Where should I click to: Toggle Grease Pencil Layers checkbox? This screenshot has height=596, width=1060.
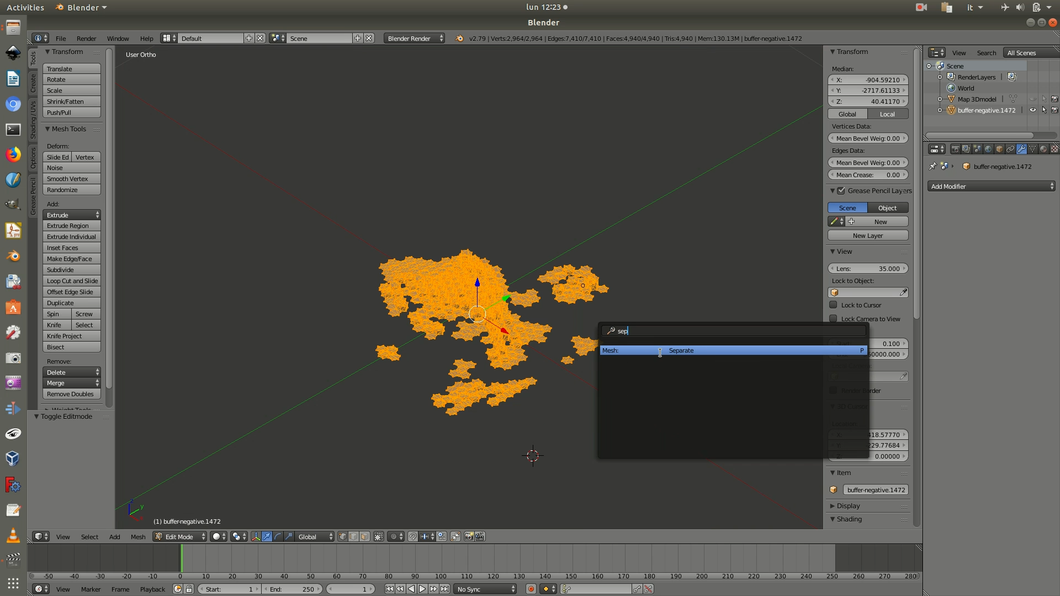(x=841, y=190)
